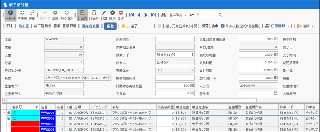The width and height of the screenshot is (320, 132).
Task: Open calculator icon in 計画対応実績数量 field
Action: coord(192,85)
